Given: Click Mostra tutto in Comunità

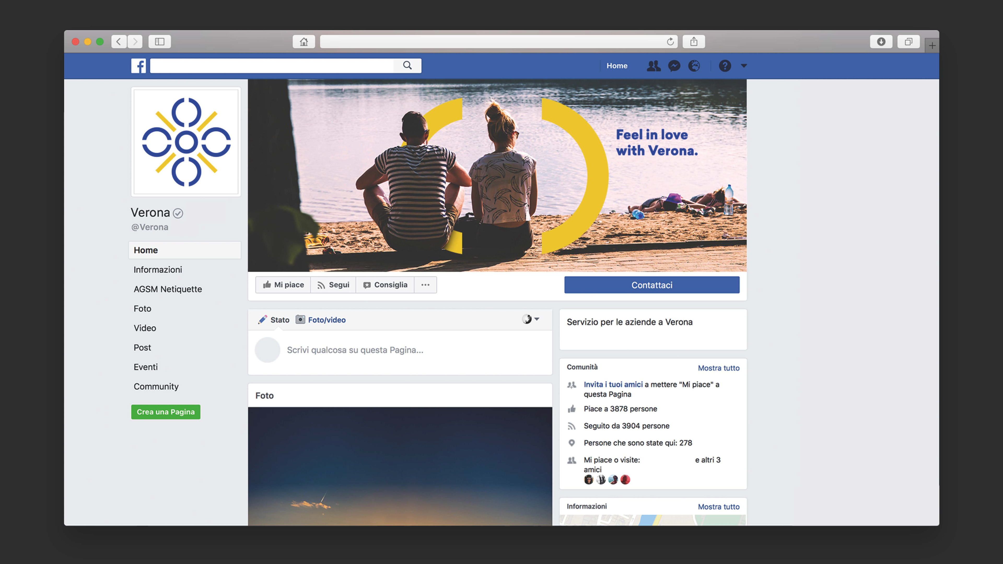Looking at the screenshot, I should click(x=718, y=368).
